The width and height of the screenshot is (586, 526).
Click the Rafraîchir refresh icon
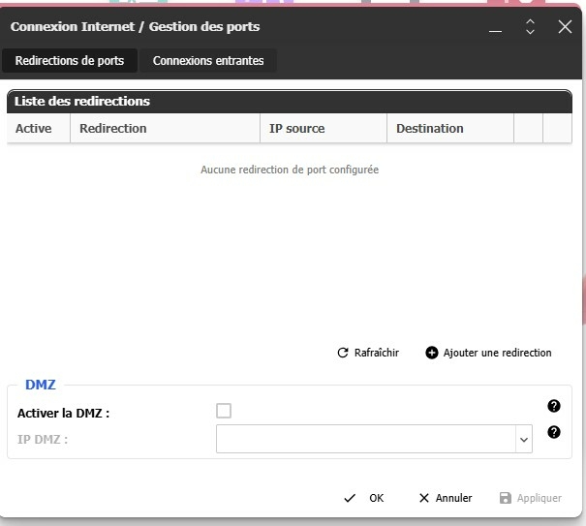[x=342, y=353]
